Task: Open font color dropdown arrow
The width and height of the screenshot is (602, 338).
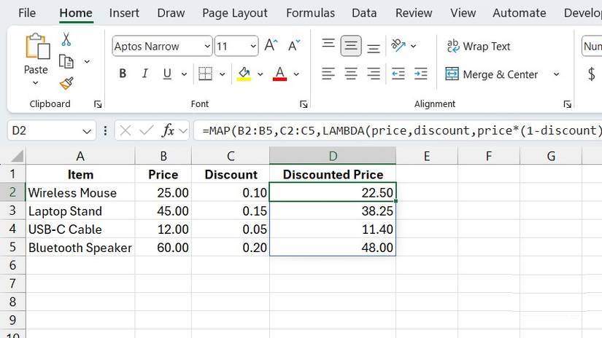Action: coord(296,74)
